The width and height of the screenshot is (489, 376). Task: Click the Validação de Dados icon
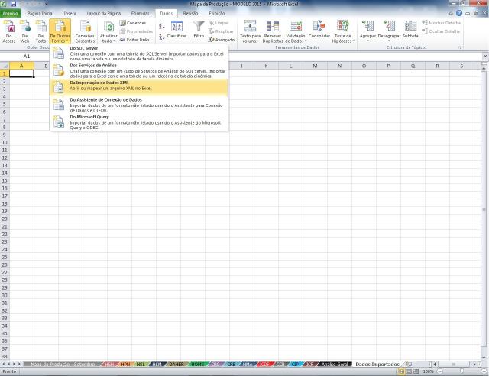click(x=296, y=27)
